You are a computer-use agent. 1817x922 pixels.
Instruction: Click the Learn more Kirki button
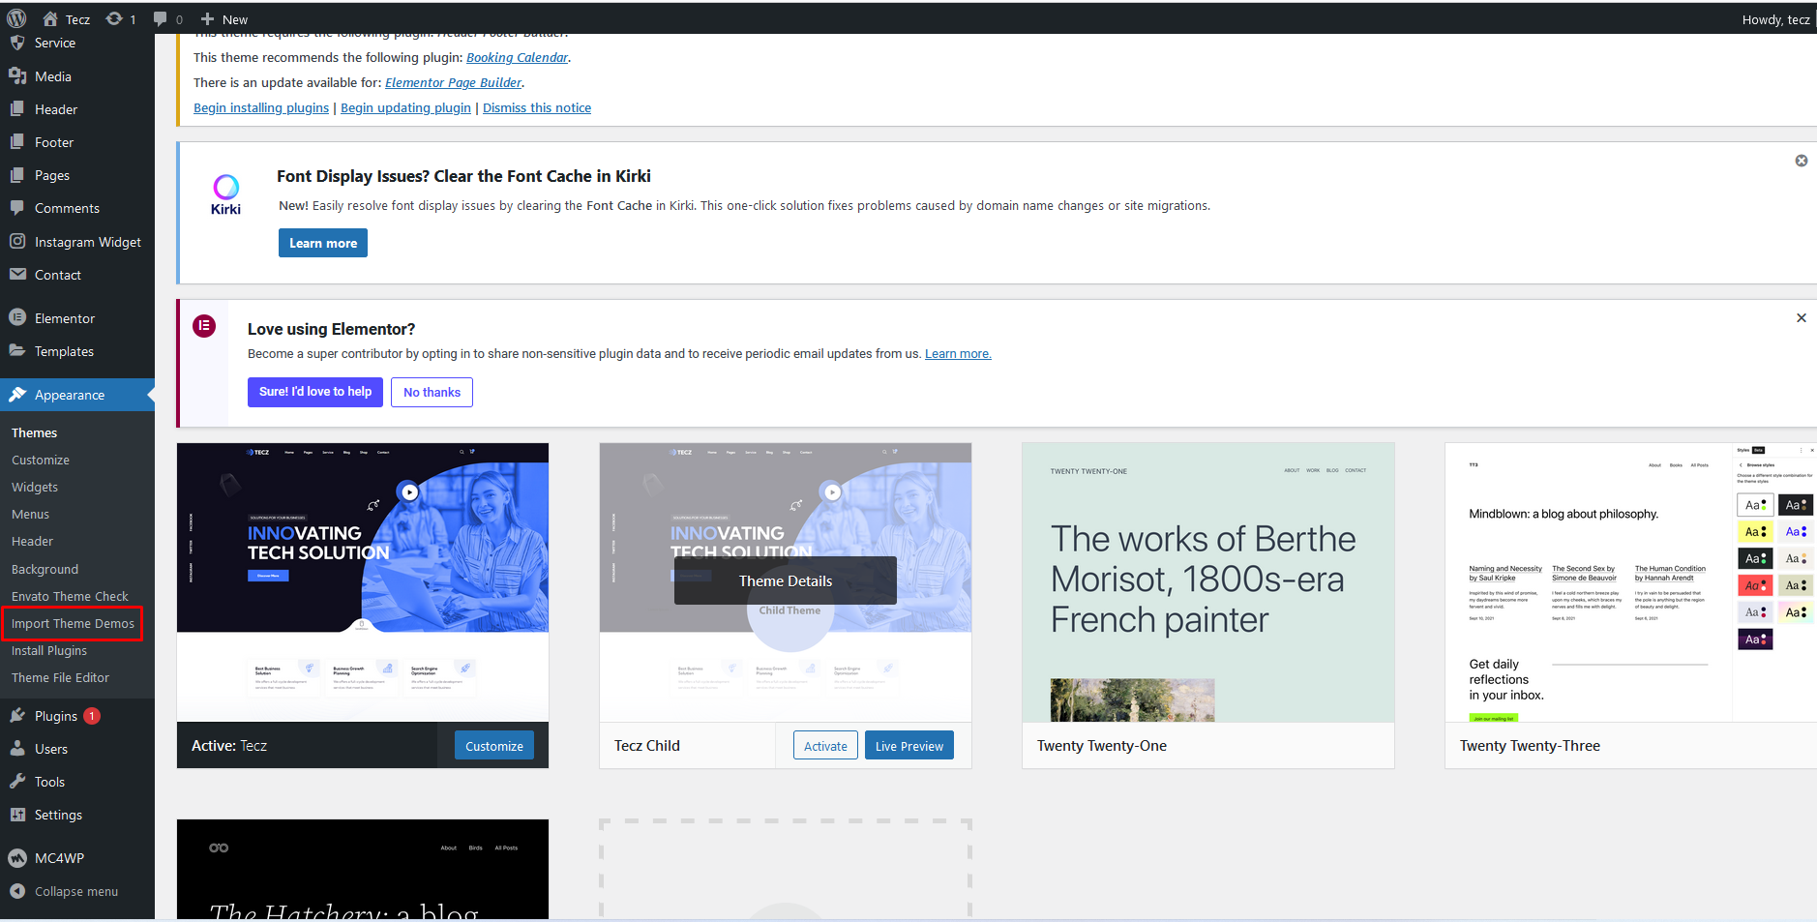(322, 243)
